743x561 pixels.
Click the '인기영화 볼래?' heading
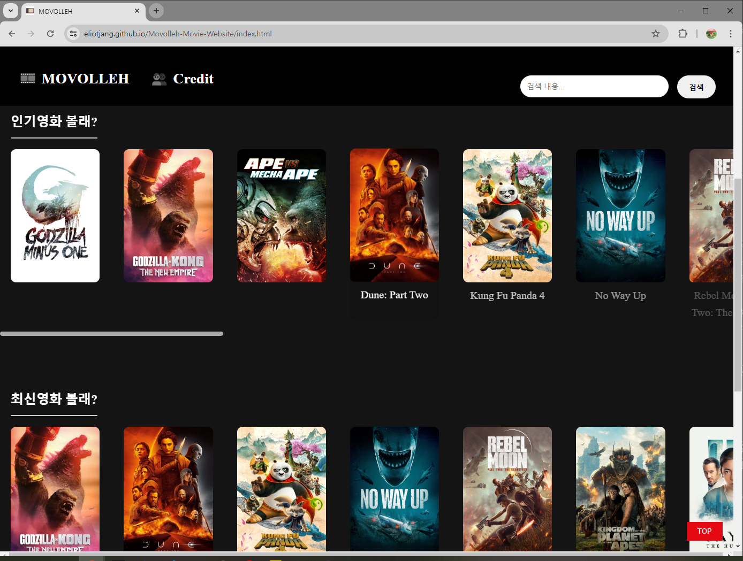pos(54,121)
